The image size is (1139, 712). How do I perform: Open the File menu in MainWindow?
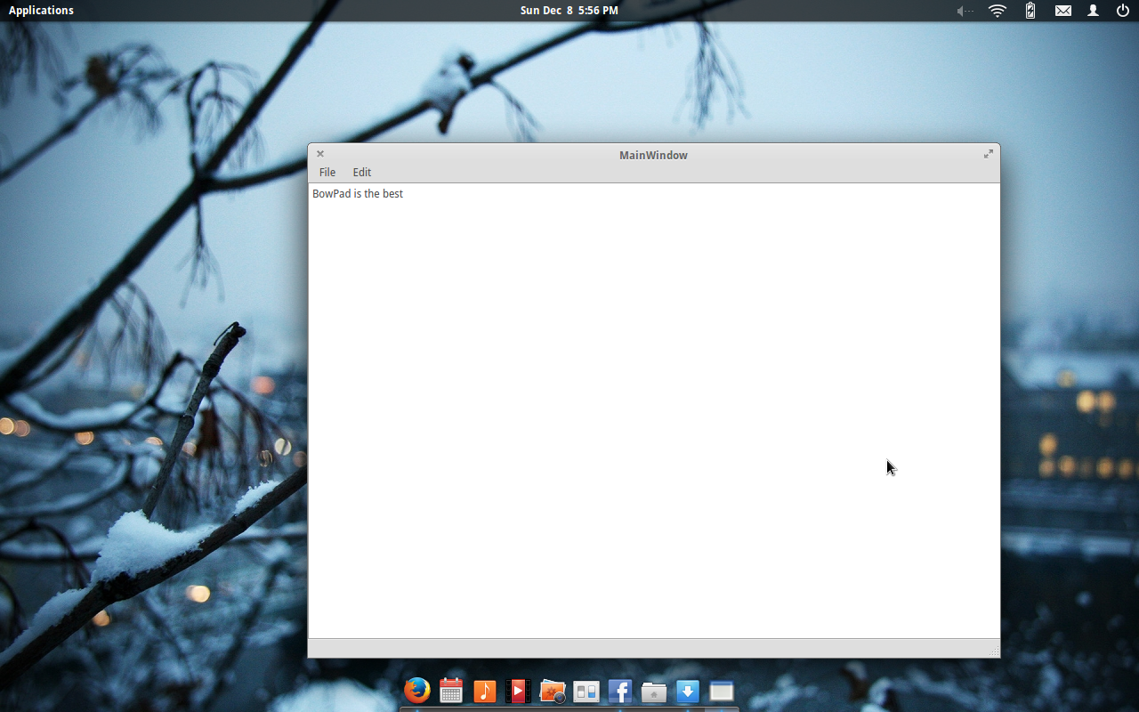pos(327,173)
